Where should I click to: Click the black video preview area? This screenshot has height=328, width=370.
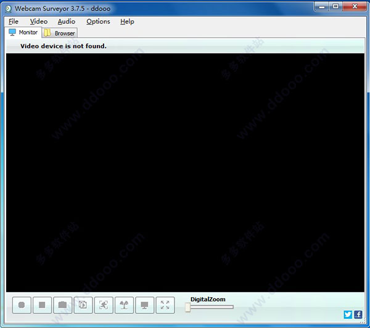click(x=185, y=173)
